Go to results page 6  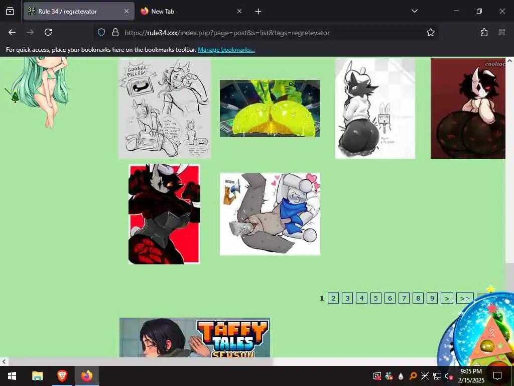390,298
